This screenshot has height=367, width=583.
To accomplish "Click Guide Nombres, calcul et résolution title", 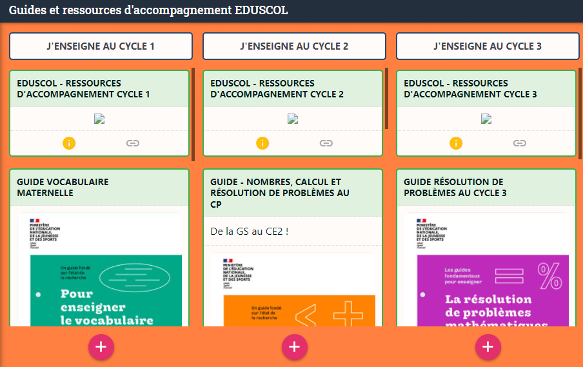I will point(280,193).
